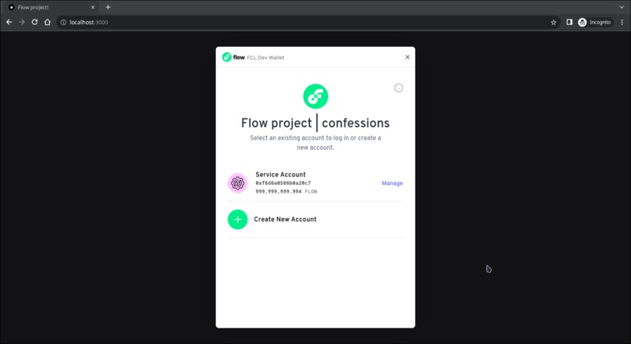
Task: Bookmark this page with star icon
Action: tap(553, 22)
